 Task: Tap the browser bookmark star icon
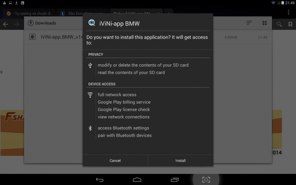pos(290,24)
